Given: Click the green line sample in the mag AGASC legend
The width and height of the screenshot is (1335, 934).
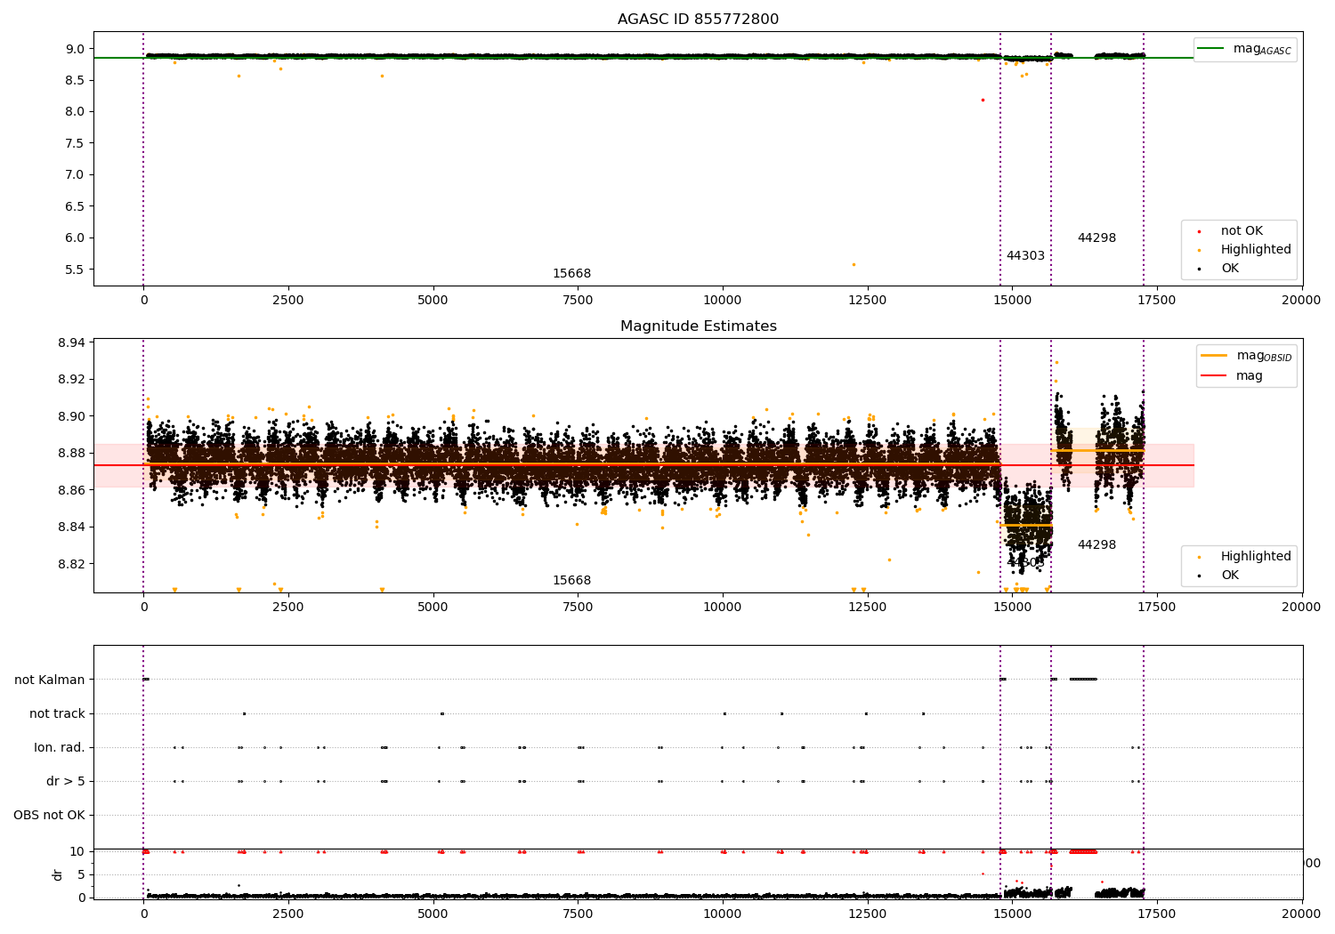Looking at the screenshot, I should (x=1210, y=49).
